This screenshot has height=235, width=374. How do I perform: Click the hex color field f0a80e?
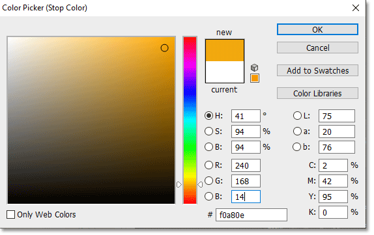pyautogui.click(x=252, y=215)
